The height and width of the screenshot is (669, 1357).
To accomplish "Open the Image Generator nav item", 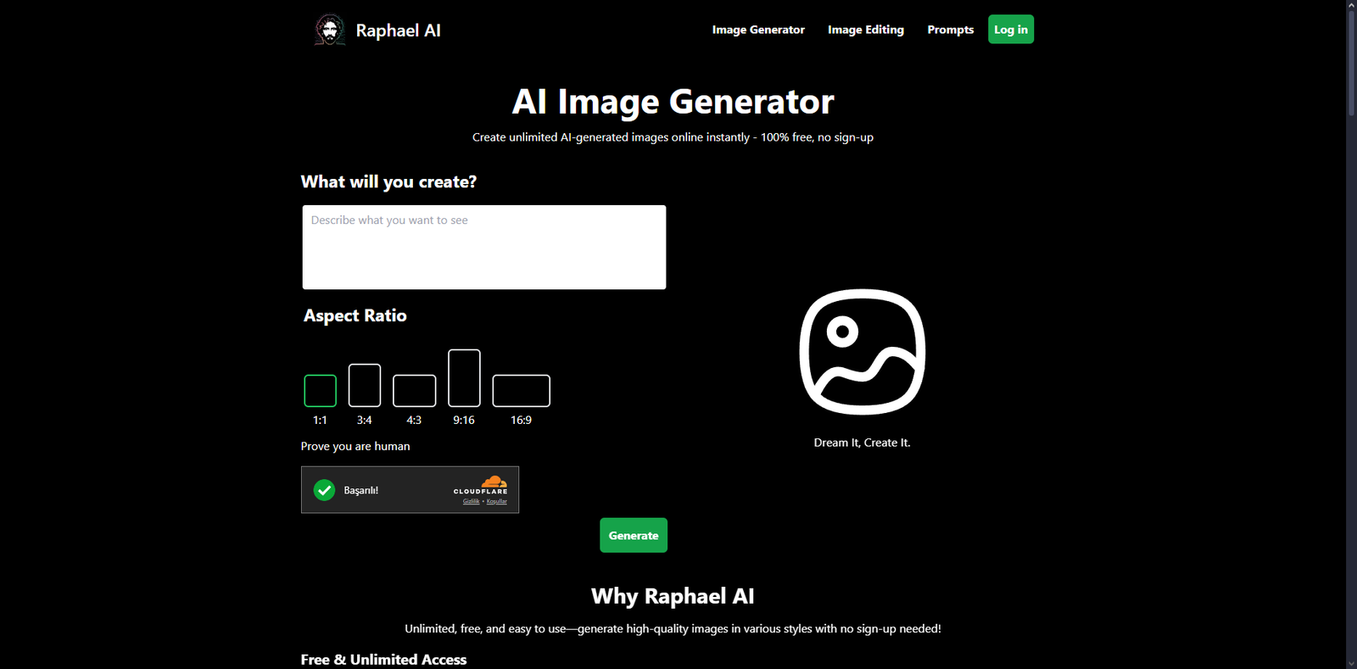I will [758, 30].
